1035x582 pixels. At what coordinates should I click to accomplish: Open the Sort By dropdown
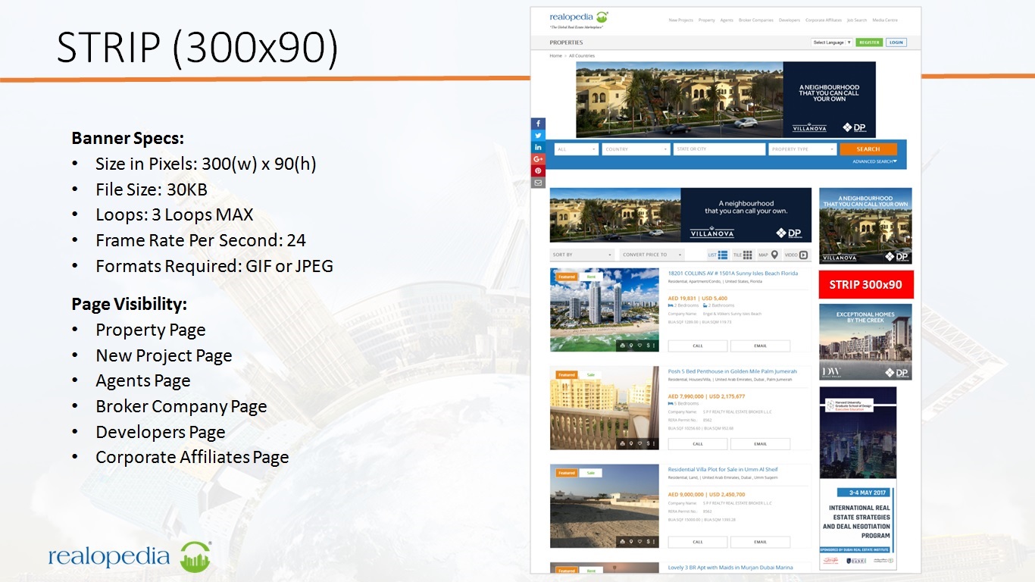(581, 255)
